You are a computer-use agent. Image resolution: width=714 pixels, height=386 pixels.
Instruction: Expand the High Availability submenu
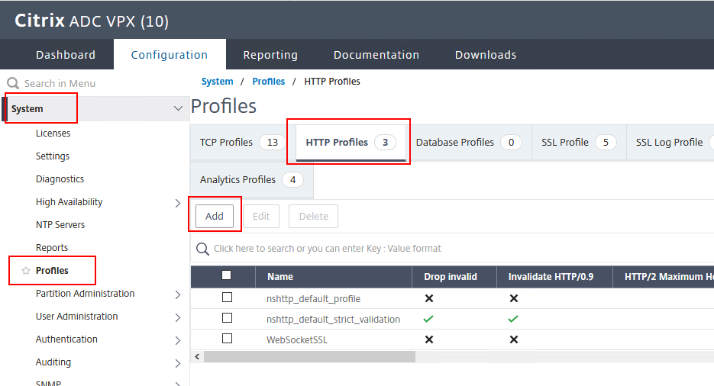tap(178, 203)
